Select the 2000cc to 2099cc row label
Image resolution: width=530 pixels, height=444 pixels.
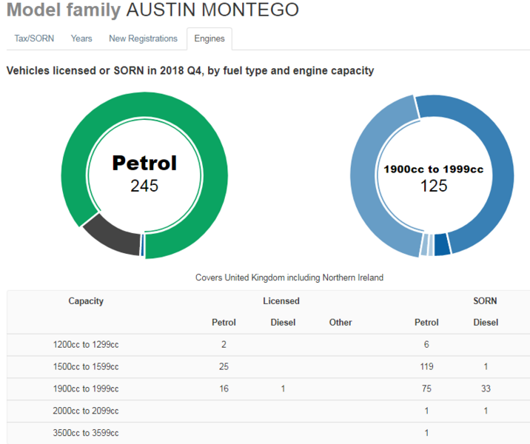click(86, 411)
